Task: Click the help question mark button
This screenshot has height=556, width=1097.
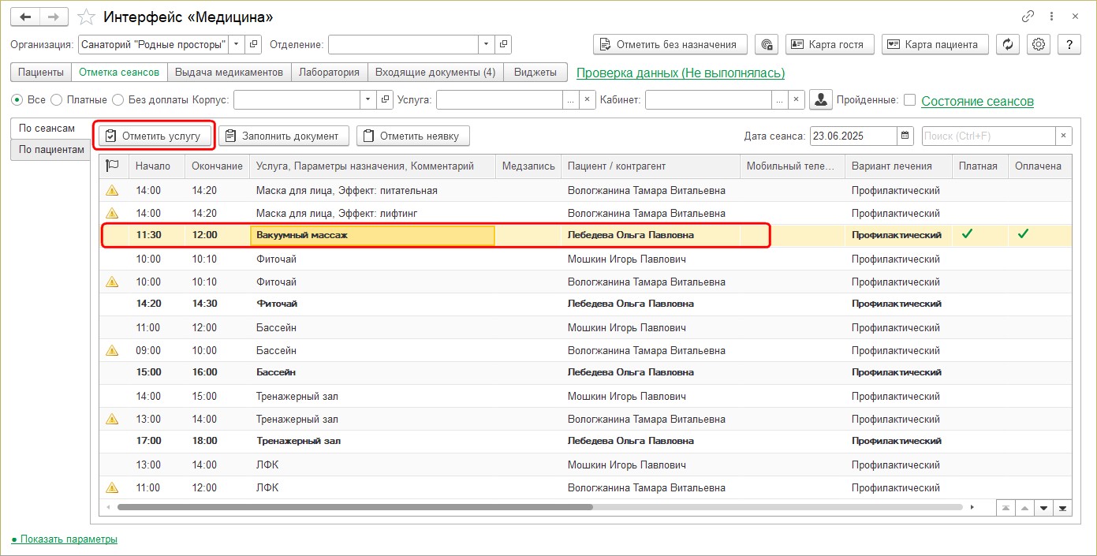Action: [x=1069, y=44]
